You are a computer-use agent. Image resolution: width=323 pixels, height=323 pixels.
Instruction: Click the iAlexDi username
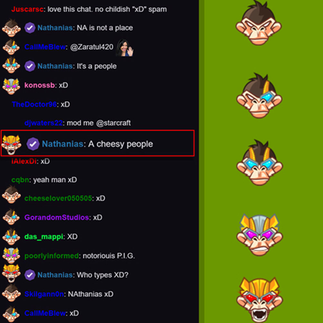click(24, 161)
